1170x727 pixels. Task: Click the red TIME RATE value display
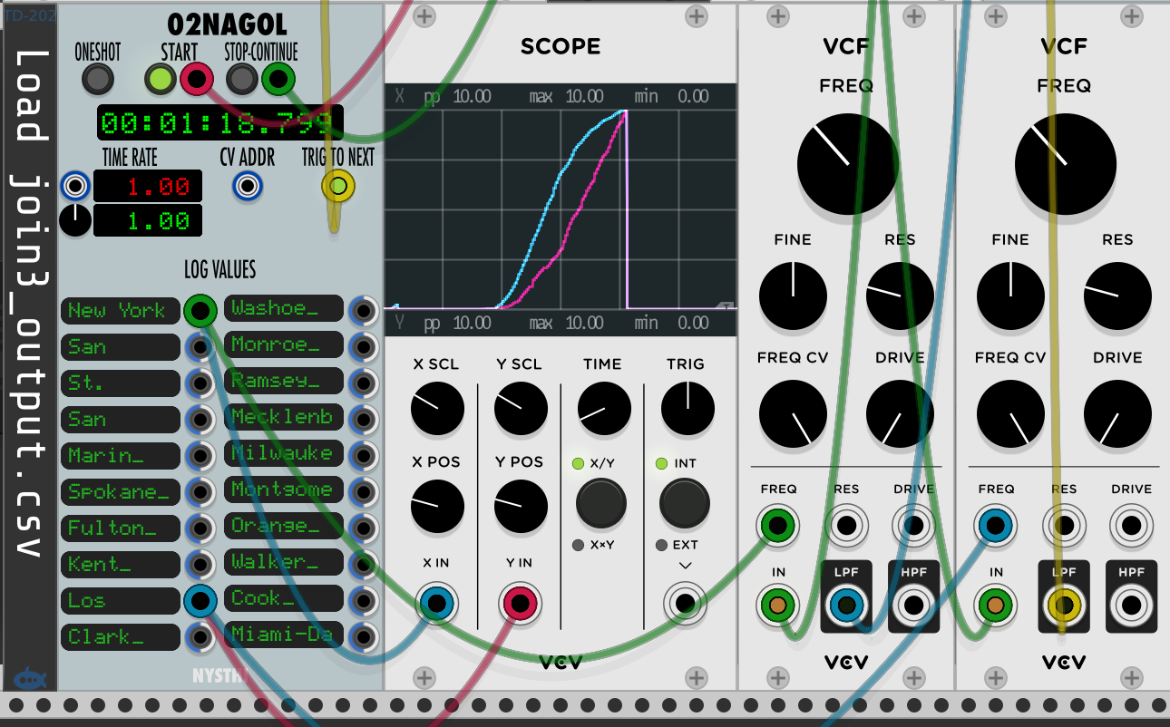coord(147,187)
